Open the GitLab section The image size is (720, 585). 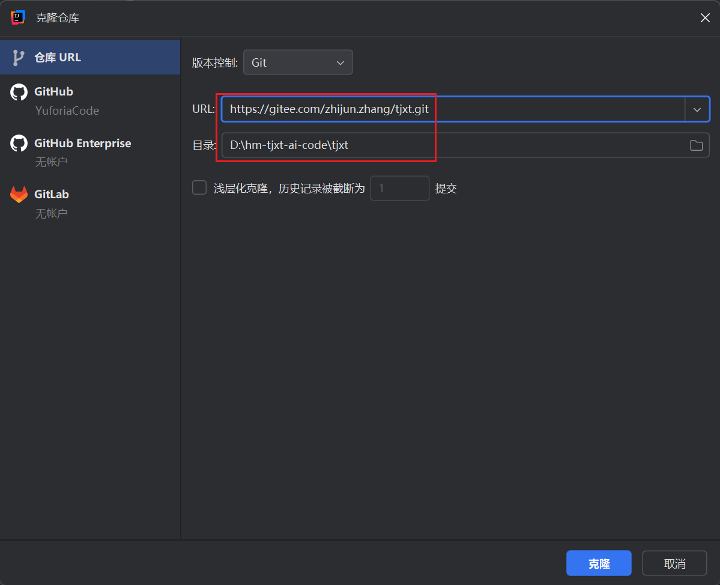click(x=90, y=204)
